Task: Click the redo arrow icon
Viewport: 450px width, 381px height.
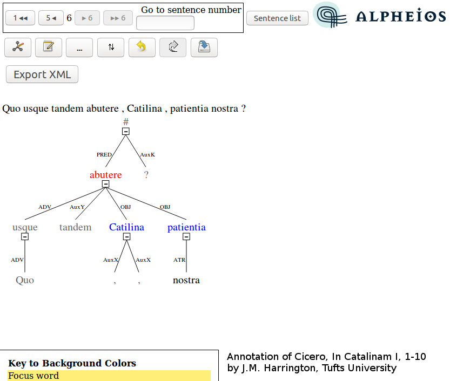Action: pyautogui.click(x=173, y=47)
